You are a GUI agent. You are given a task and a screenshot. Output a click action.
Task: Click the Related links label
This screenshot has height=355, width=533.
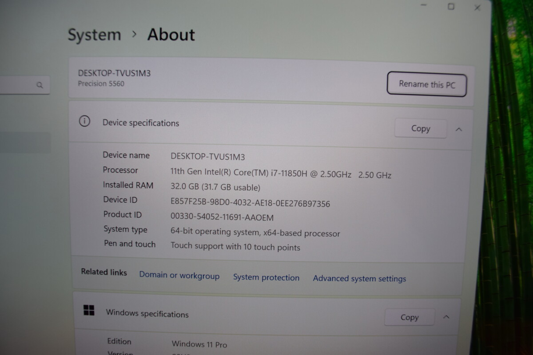click(104, 272)
